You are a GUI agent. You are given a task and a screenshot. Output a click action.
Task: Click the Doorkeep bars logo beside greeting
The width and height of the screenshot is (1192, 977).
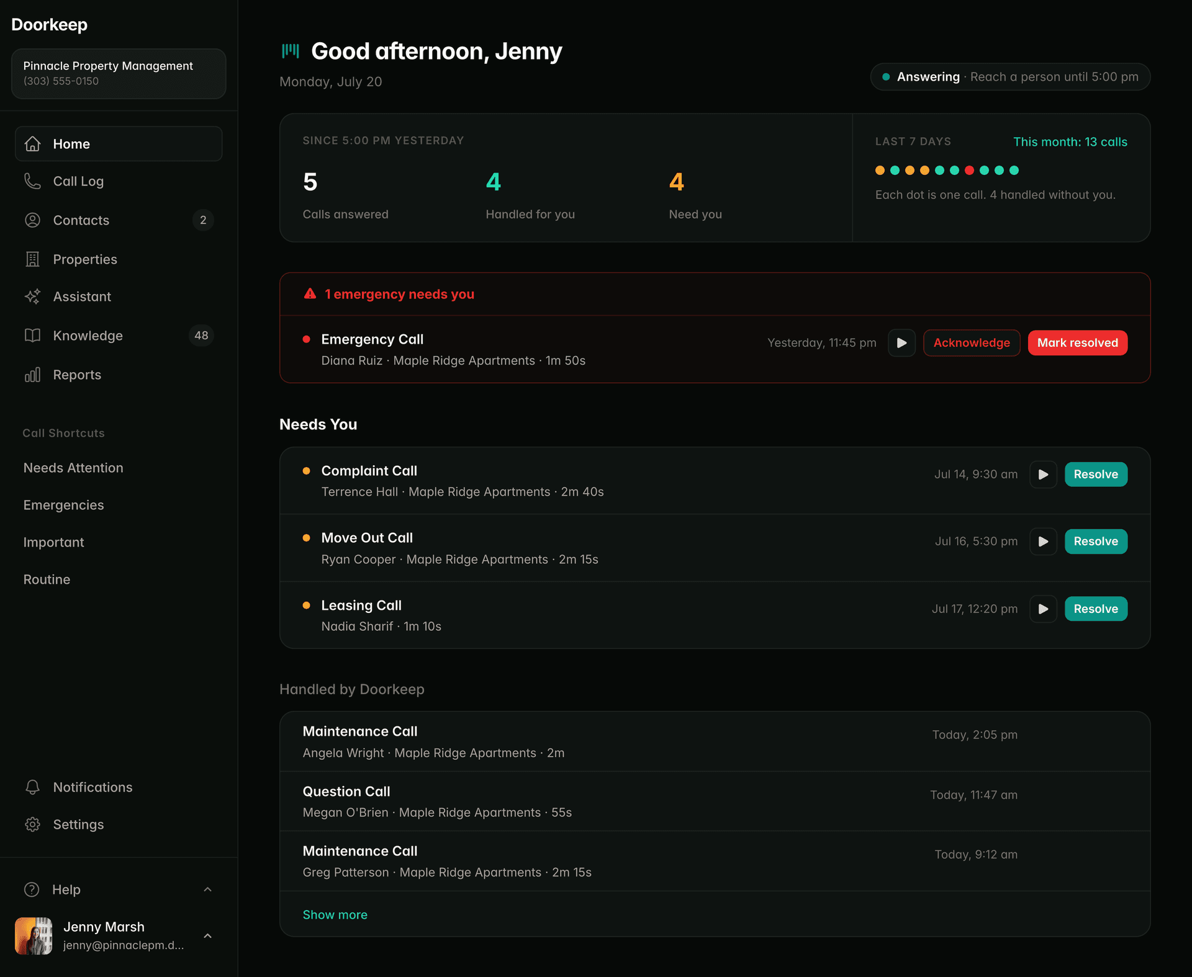point(290,51)
